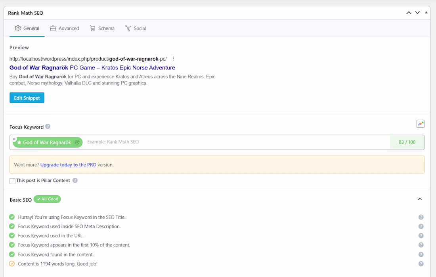
Task: Remove the God of War Ragnarök keyword tag
Action: (x=14, y=139)
